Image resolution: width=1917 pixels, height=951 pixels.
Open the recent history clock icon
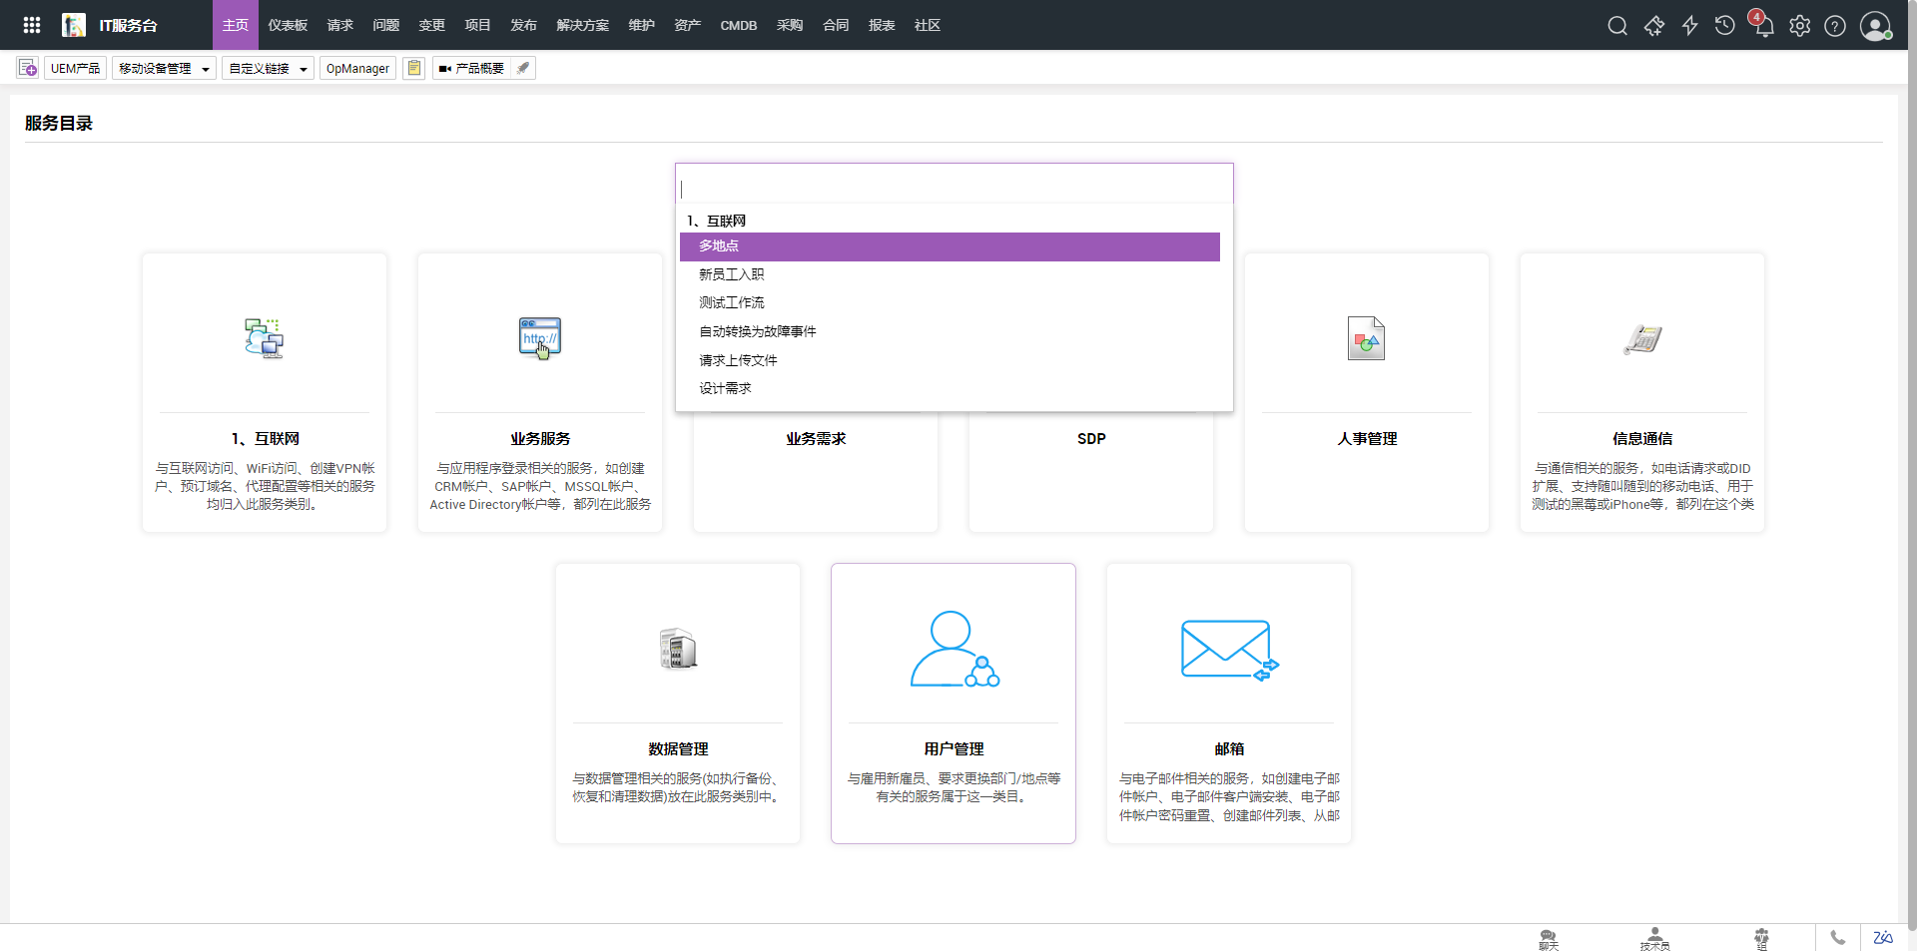[1724, 26]
